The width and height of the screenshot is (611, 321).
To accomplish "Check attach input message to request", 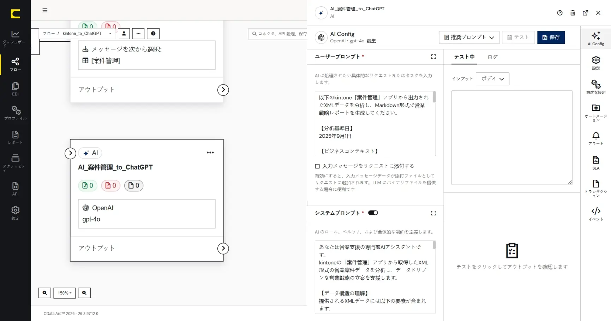I will point(317,166).
